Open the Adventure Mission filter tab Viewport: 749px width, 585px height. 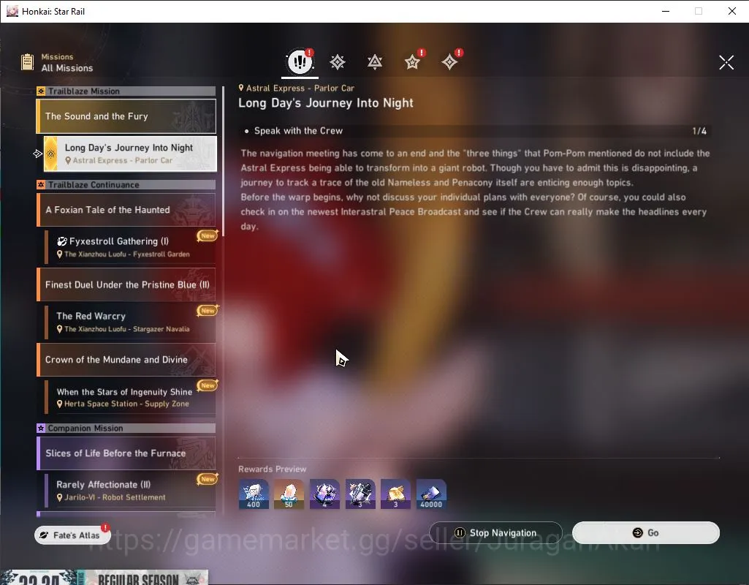click(449, 62)
